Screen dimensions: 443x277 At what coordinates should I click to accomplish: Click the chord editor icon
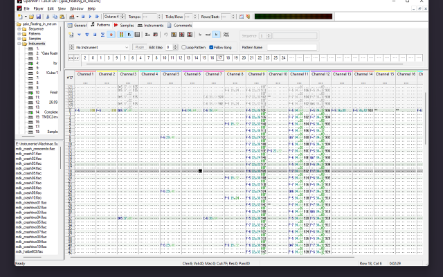tap(155, 35)
